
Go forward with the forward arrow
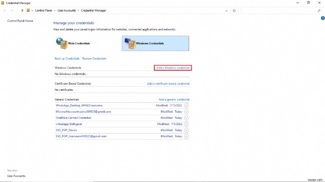(x=12, y=11)
